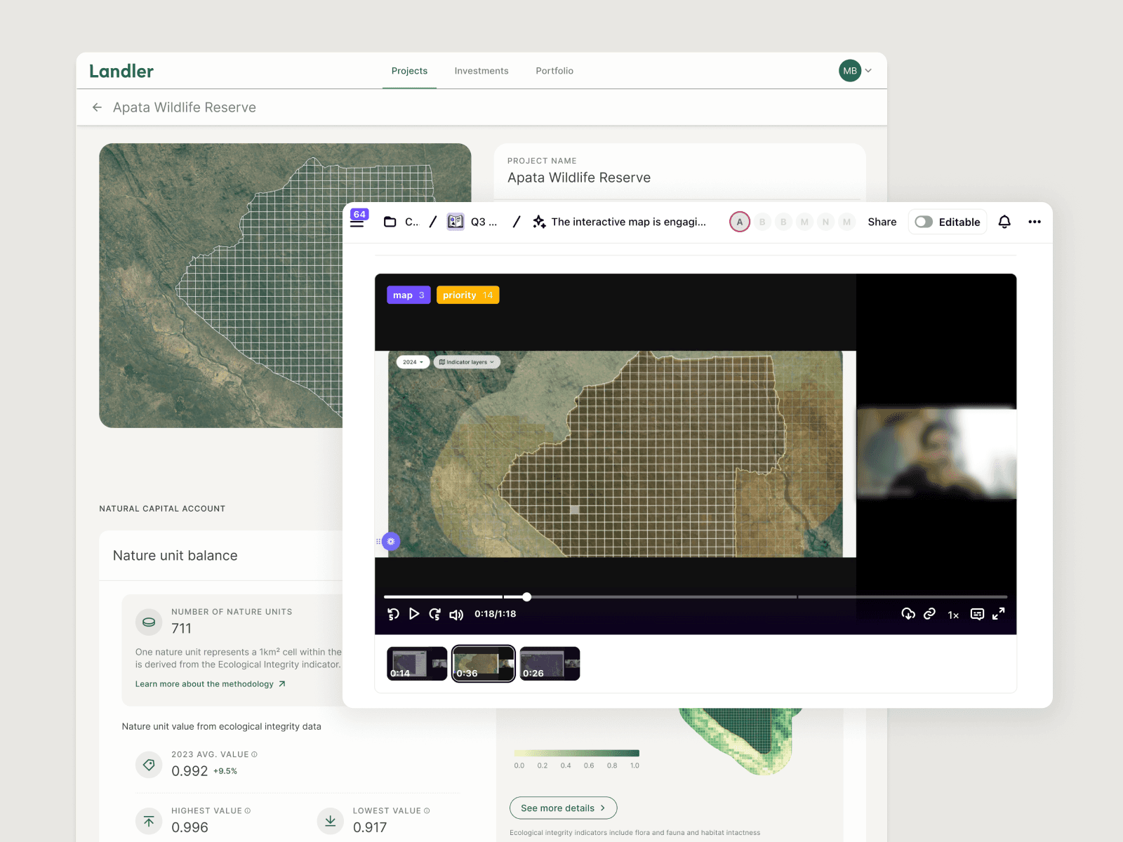Click the Nature unit balance heading

pyautogui.click(x=175, y=556)
